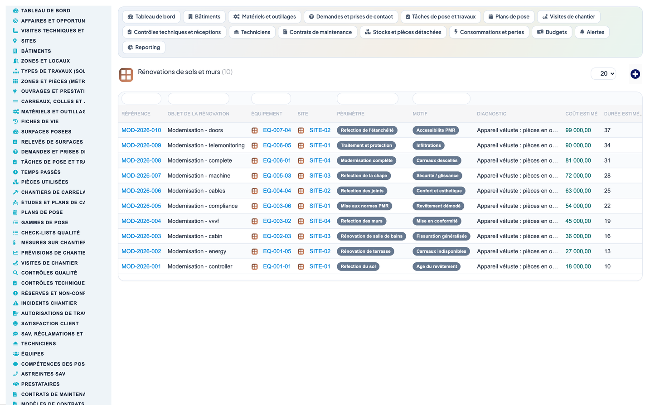Viewport: 655px width, 405px height.
Task: Click the Sites pin icon in sidebar
Action: coord(15,41)
